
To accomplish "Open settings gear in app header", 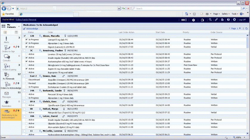I will 235,20.
